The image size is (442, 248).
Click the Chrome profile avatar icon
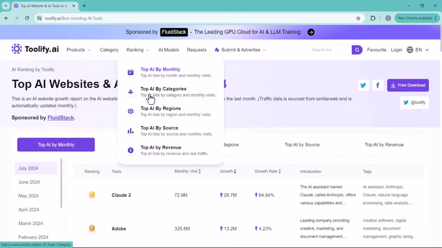[x=388, y=18]
